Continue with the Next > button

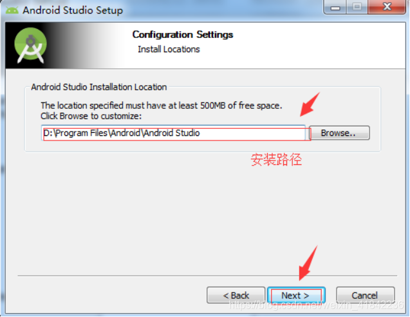(x=296, y=295)
